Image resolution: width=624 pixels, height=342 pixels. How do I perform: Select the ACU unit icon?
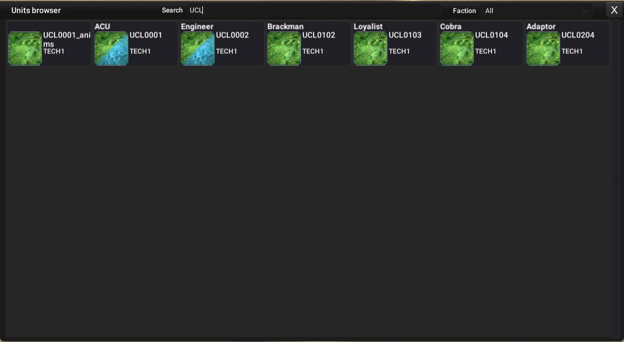[x=111, y=48]
